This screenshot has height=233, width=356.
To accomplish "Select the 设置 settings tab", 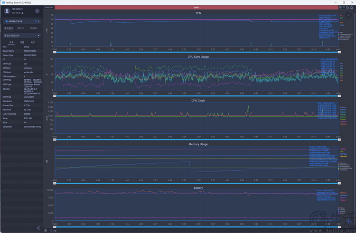I will pyautogui.click(x=22, y=42).
